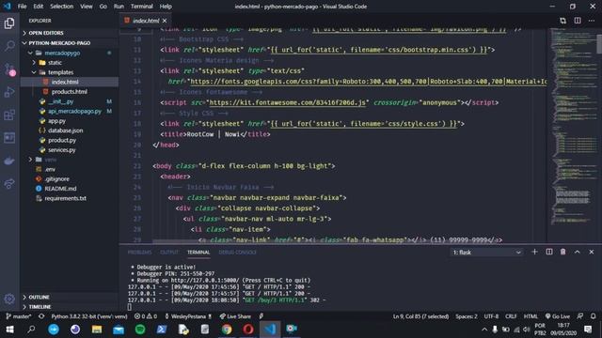The image size is (602, 338).
Task: Switch to the Output panel tab
Action: point(169,253)
